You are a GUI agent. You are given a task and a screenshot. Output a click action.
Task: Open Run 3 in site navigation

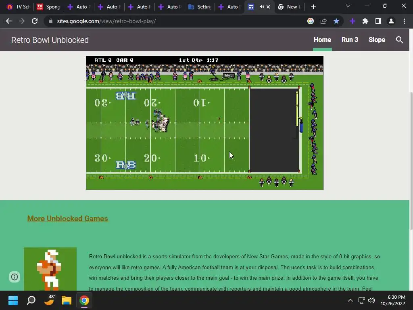click(x=350, y=40)
